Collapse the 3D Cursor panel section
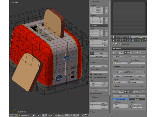Viewport: 156px width, 117px height. coord(91,97)
